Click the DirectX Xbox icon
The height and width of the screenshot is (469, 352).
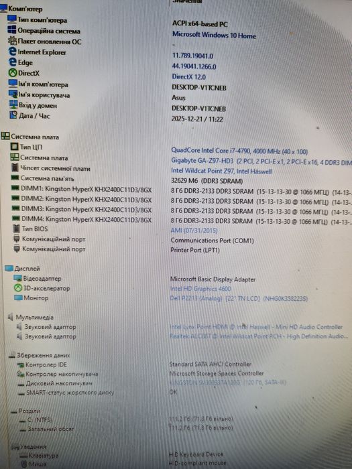[13, 72]
